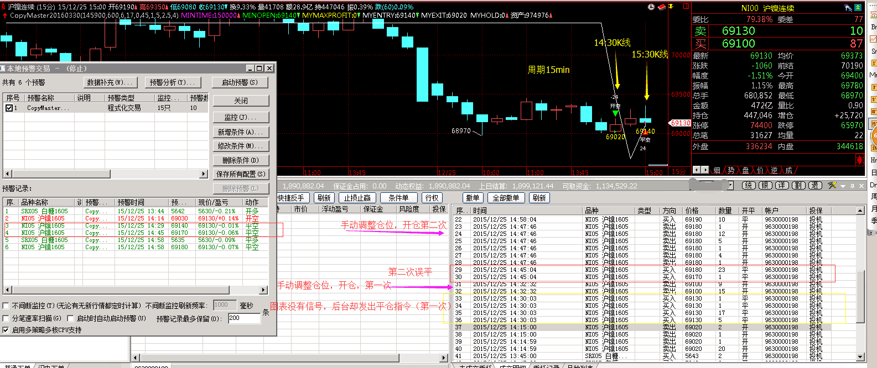This screenshot has width=877, height=368.
Task: Switch to the 势 tab under quote panel
Action: [x=731, y=170]
